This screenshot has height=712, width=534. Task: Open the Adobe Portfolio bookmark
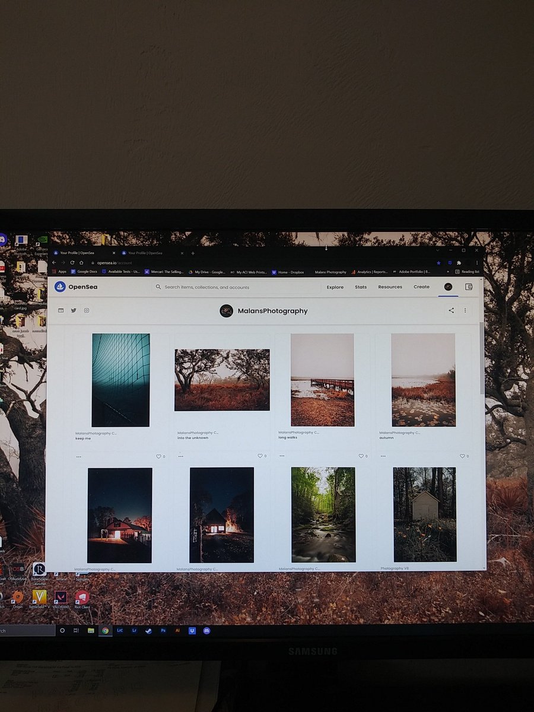tap(412, 272)
